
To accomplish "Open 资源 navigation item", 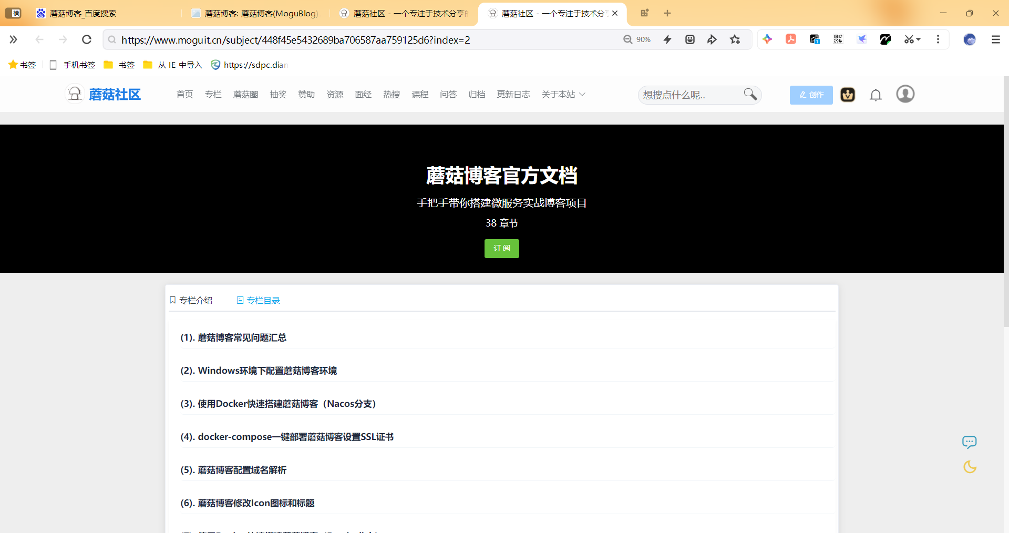I will (335, 94).
